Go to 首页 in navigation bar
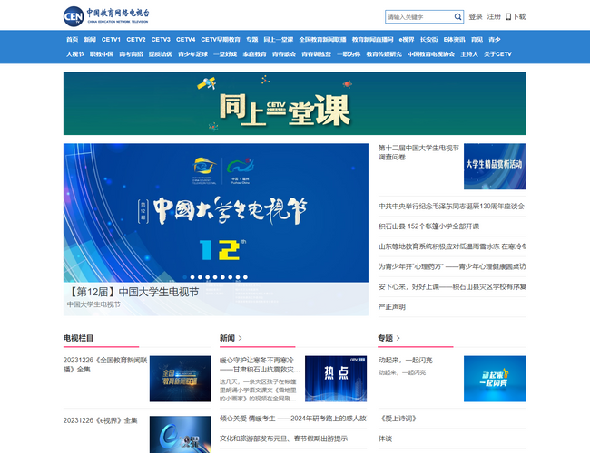 (x=72, y=40)
